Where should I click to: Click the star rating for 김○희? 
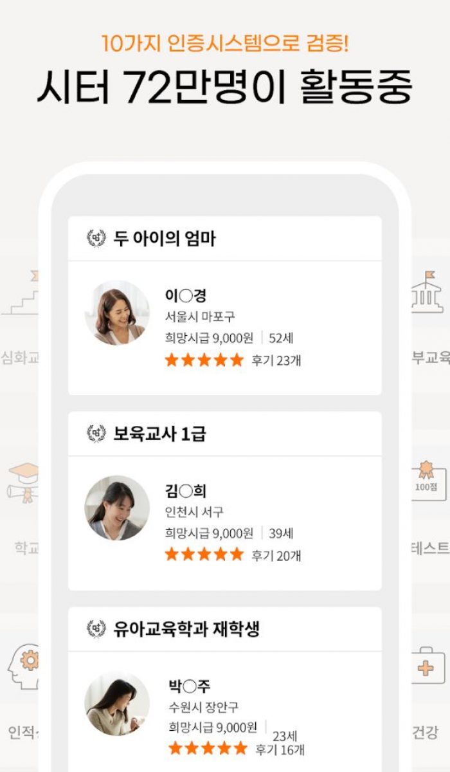pos(204,554)
